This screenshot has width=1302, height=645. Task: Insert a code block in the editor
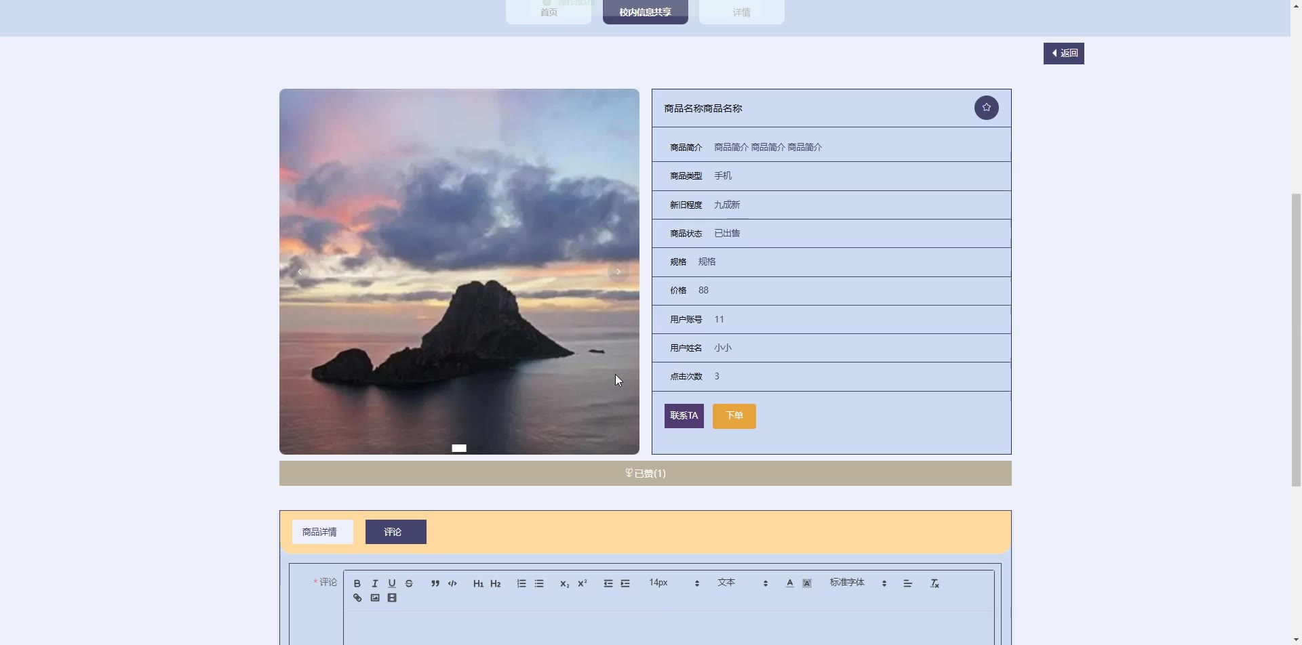pos(452,583)
